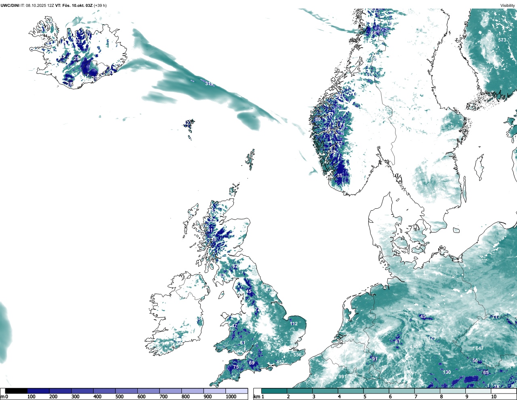Click the '61' value over Wales

242,343
